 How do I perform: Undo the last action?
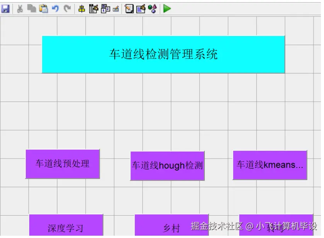point(55,8)
